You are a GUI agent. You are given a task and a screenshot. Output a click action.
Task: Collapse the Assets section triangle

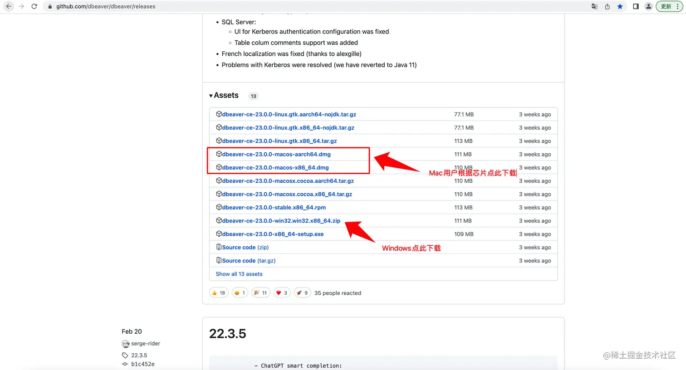click(x=211, y=96)
